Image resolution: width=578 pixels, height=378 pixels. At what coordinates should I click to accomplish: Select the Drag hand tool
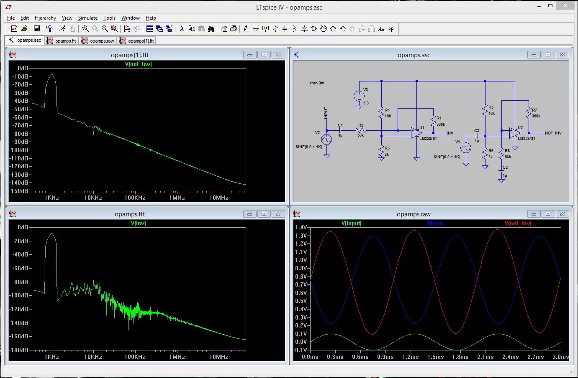(x=333, y=29)
